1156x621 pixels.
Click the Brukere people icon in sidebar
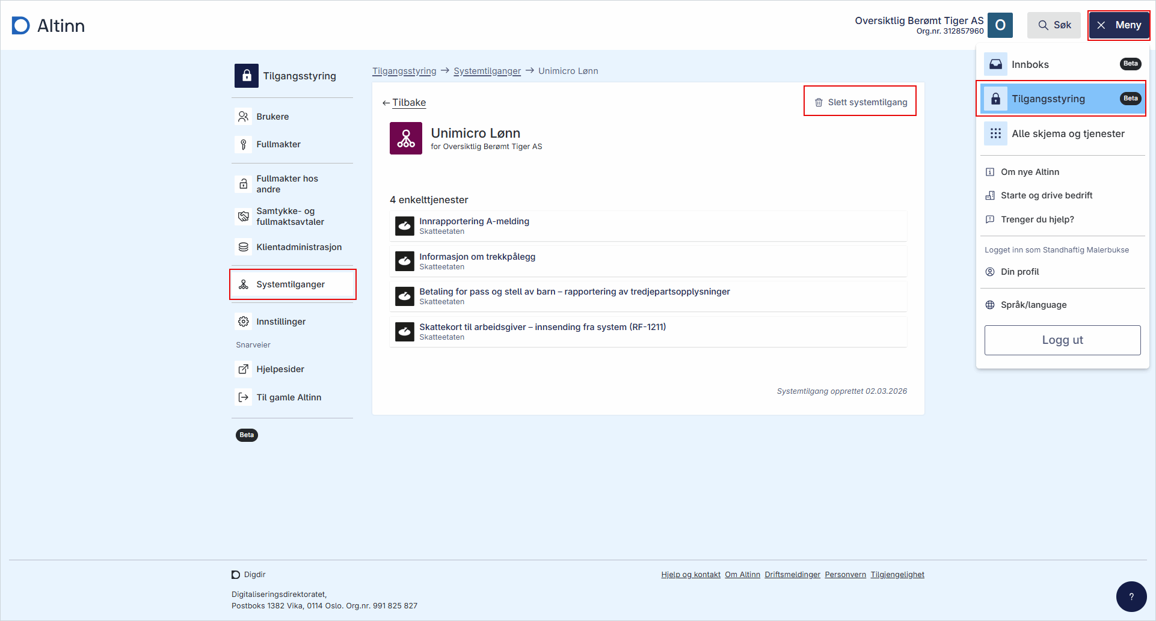coord(244,117)
